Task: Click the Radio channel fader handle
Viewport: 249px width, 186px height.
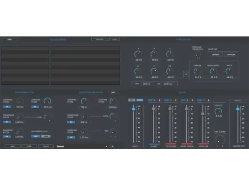Action: pyautogui.click(x=154, y=109)
